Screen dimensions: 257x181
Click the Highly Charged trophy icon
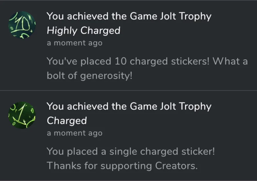pyautogui.click(x=22, y=25)
